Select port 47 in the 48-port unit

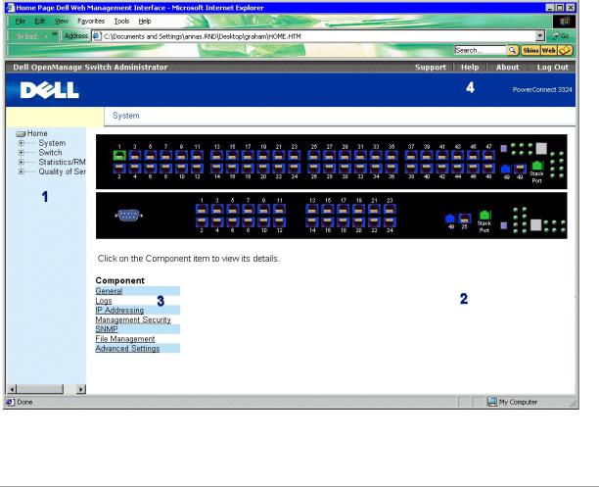pyautogui.click(x=488, y=155)
